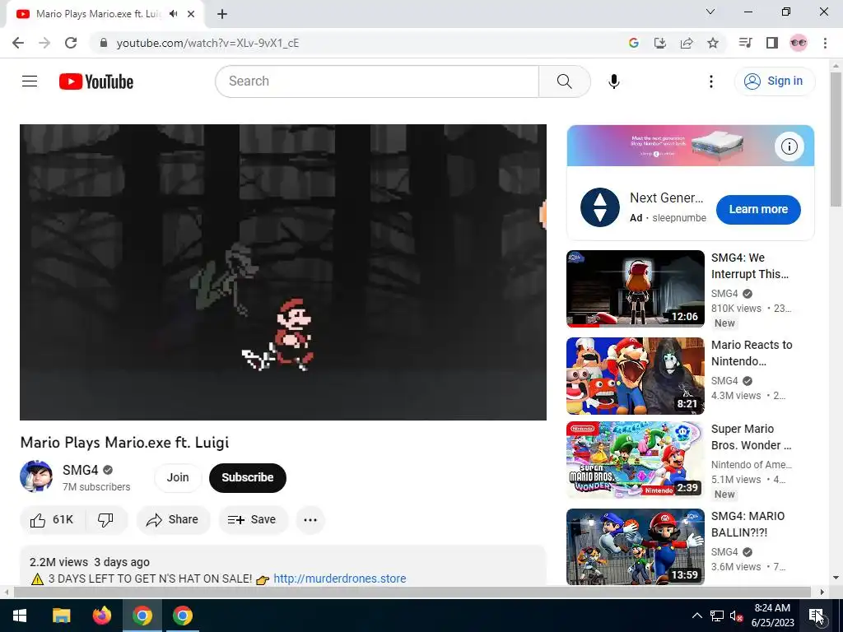Go back with browser back arrow
The image size is (843, 632).
tap(18, 43)
